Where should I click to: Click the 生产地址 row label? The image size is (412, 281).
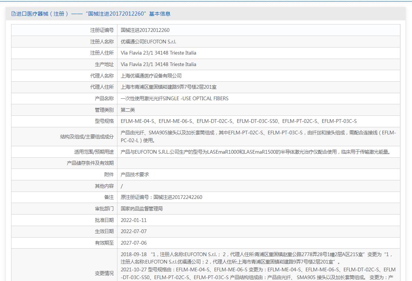pos(104,64)
